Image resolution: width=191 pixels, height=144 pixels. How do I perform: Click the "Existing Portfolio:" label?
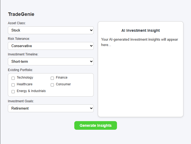point(20,70)
